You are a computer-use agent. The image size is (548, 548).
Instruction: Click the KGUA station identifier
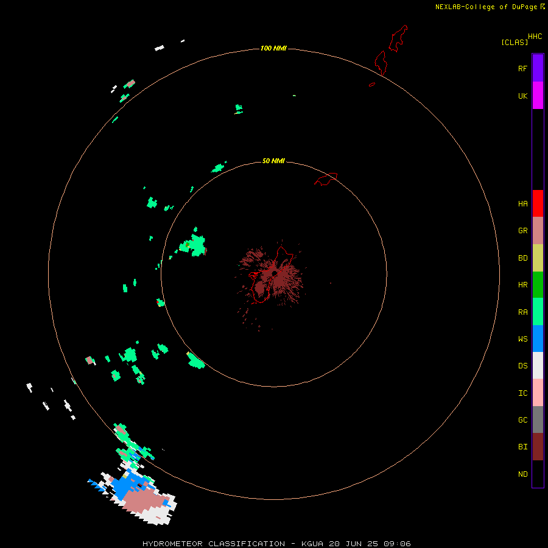click(x=312, y=544)
